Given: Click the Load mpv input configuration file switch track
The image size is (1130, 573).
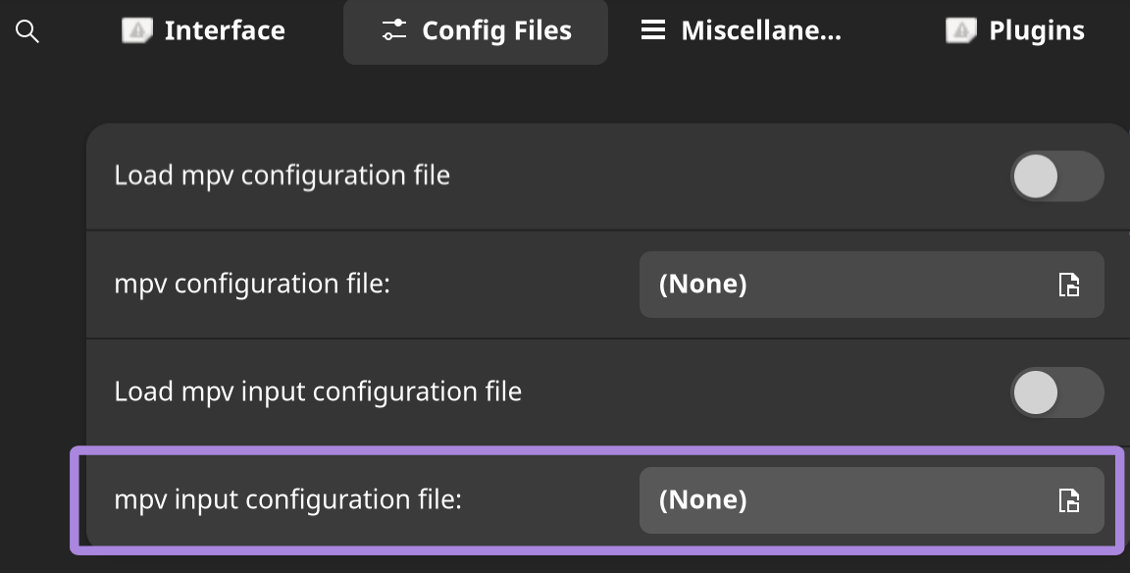Looking at the screenshot, I should coord(1056,392).
